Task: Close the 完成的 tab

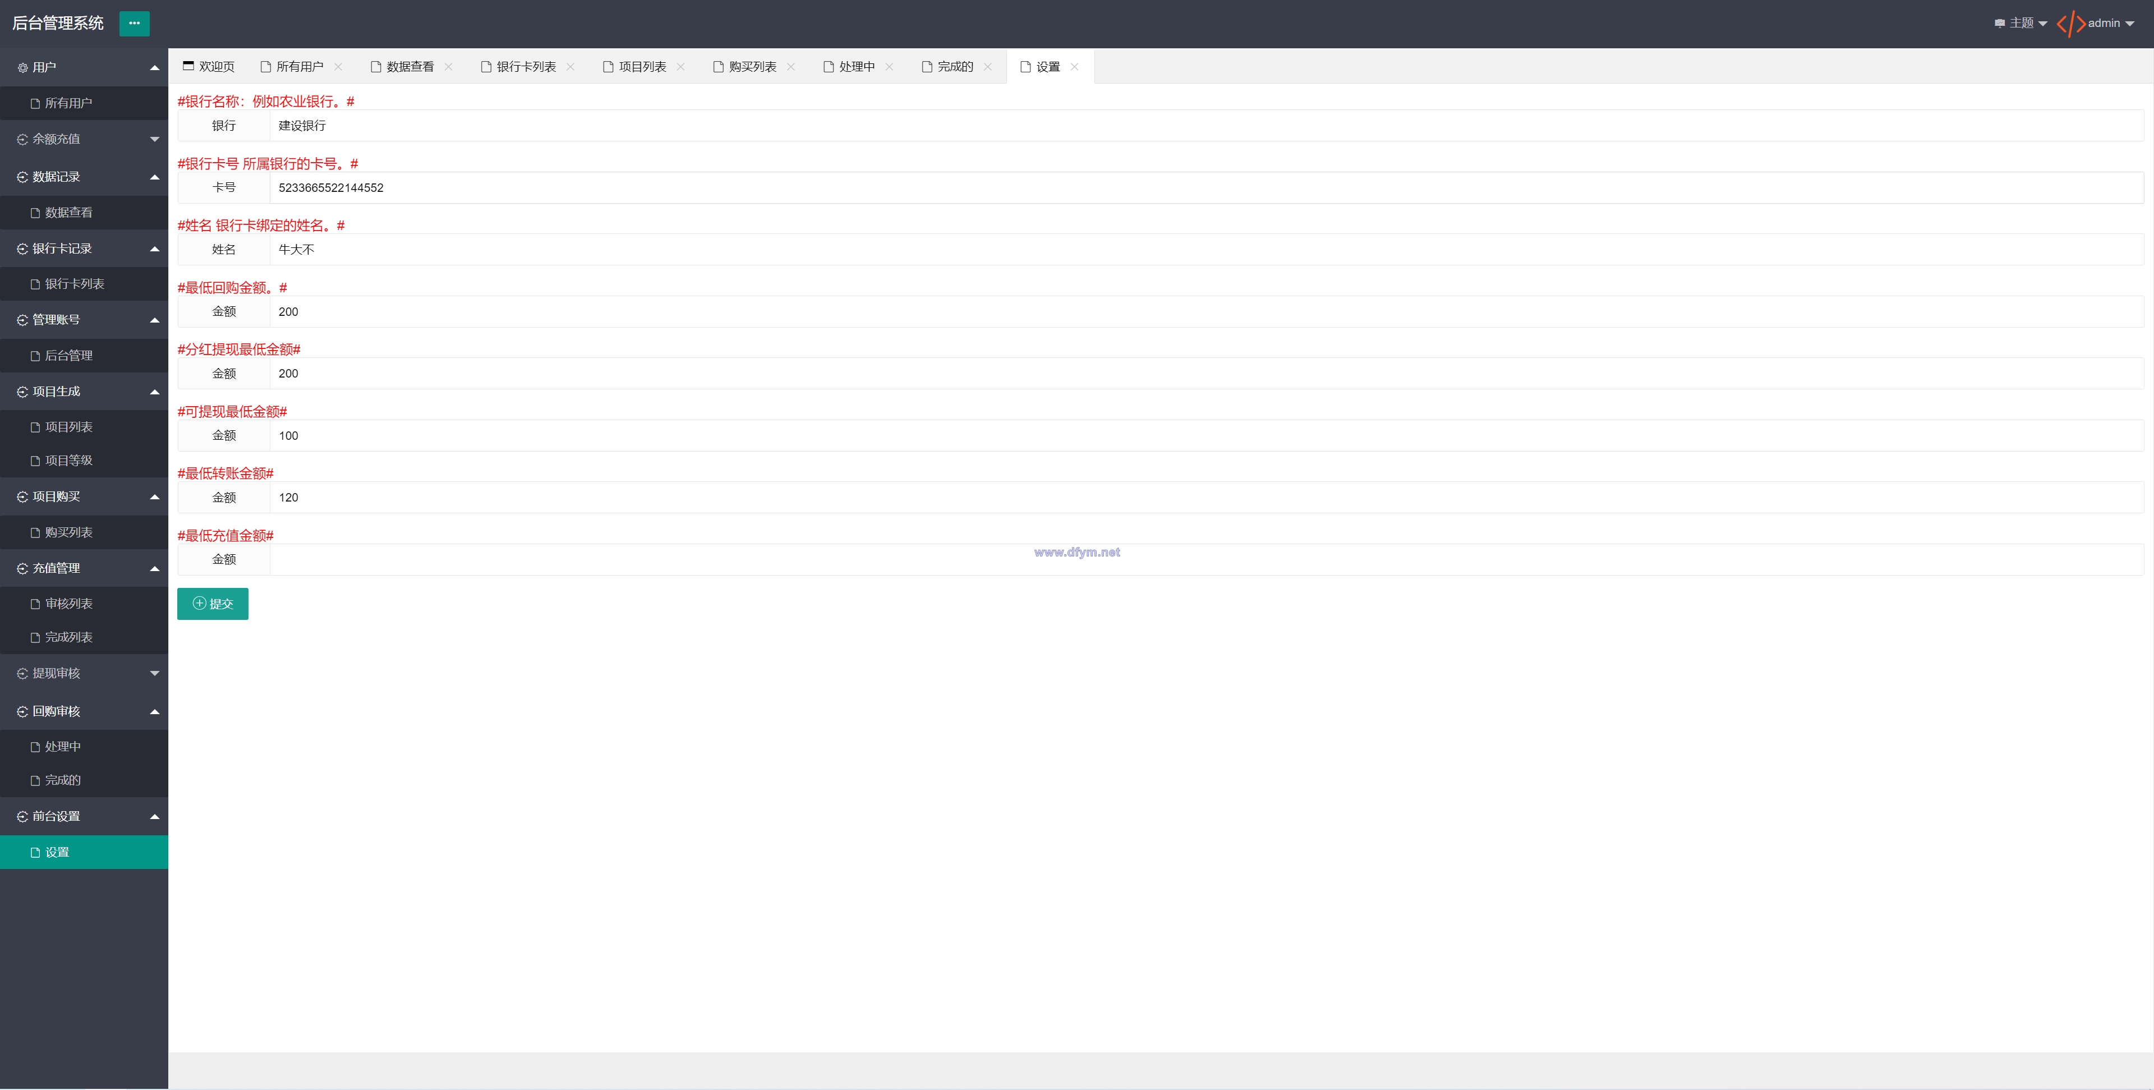Action: pos(987,67)
